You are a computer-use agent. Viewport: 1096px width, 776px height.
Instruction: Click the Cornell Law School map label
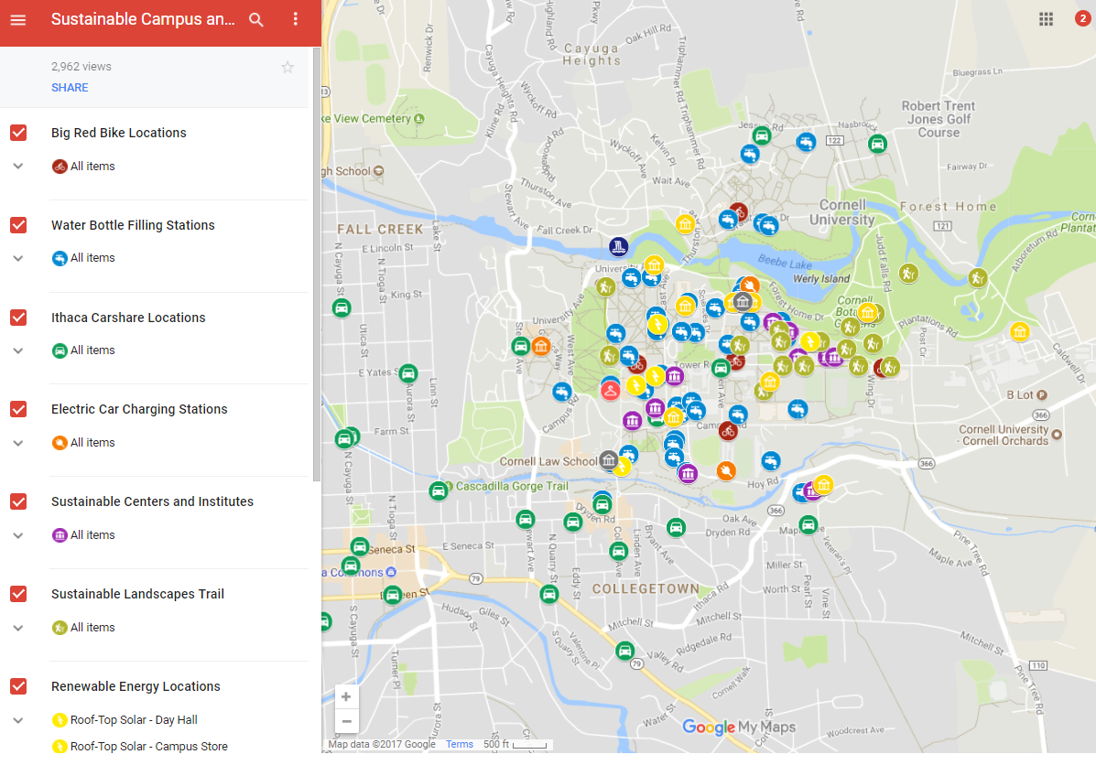pyautogui.click(x=548, y=462)
